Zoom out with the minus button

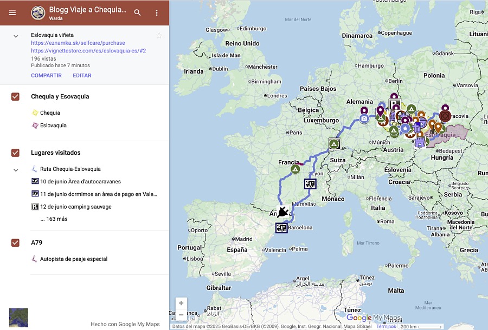(x=181, y=314)
